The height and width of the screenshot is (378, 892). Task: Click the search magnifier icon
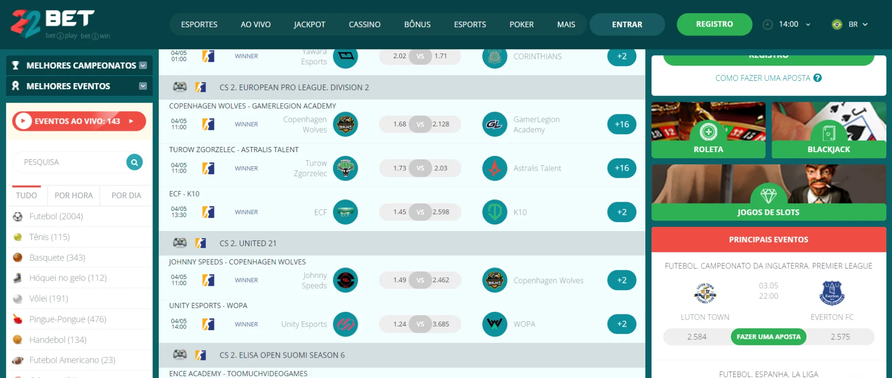(x=135, y=162)
